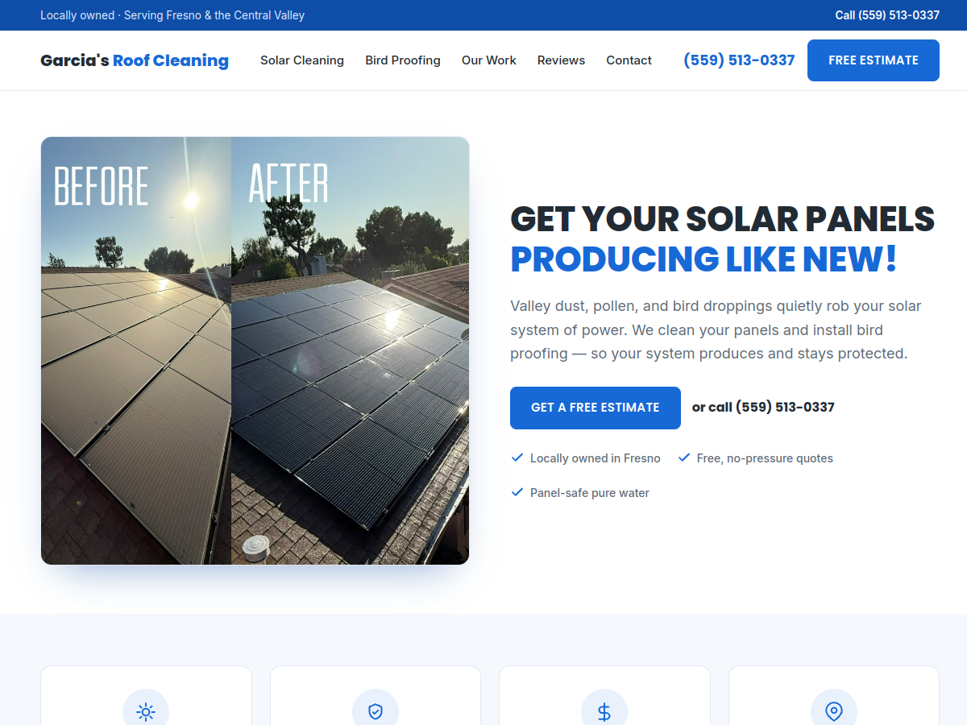This screenshot has height=725, width=967.
Task: Click the dollar sign icon in the third card
Action: point(604,711)
